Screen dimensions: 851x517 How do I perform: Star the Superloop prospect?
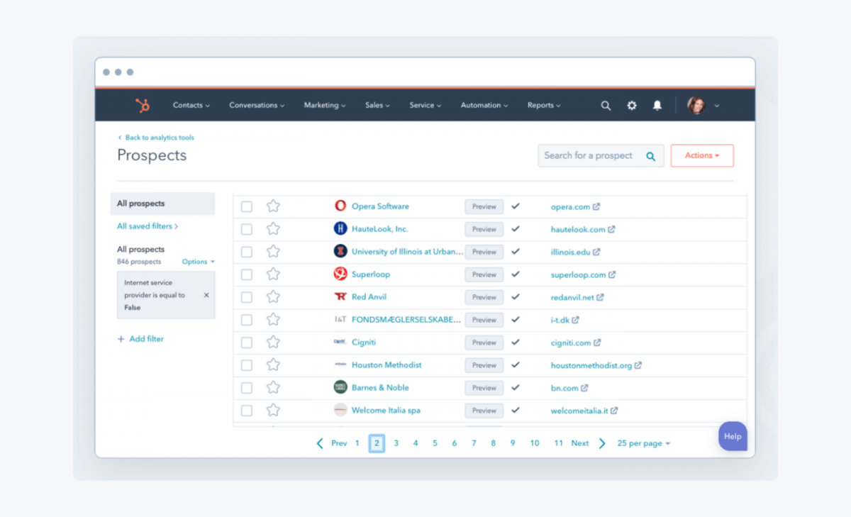(x=273, y=274)
